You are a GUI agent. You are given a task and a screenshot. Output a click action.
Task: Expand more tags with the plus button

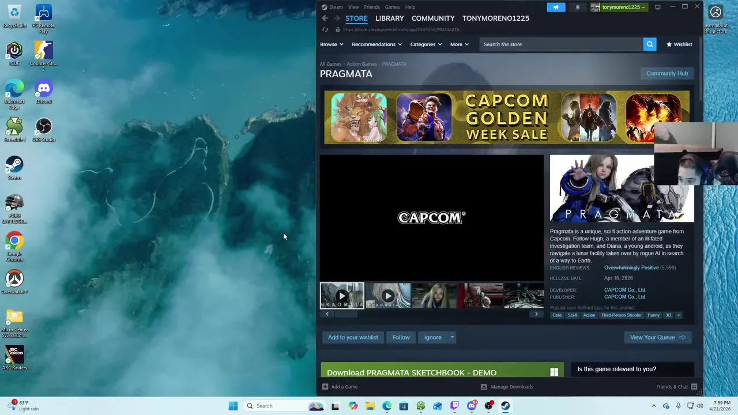pyautogui.click(x=679, y=315)
